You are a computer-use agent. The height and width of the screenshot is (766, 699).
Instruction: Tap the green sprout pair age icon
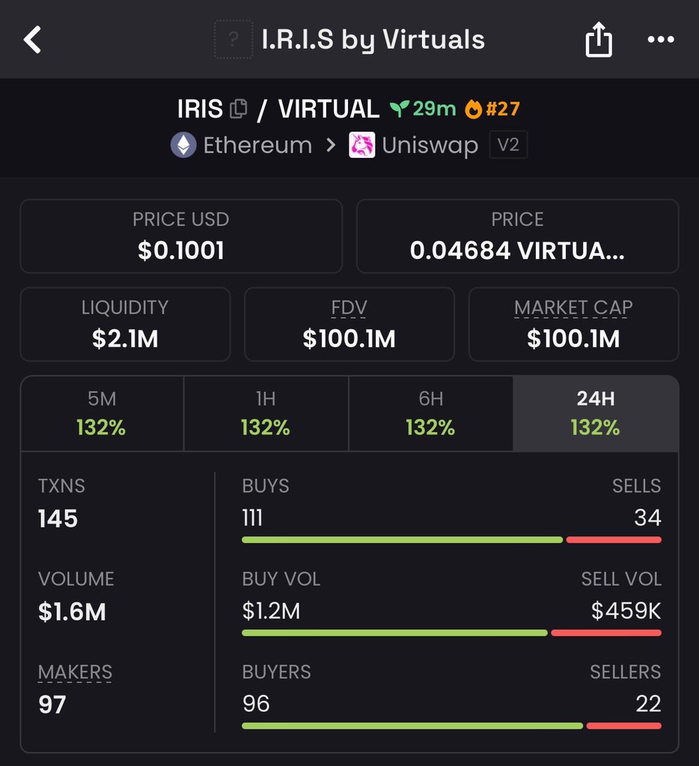[399, 108]
